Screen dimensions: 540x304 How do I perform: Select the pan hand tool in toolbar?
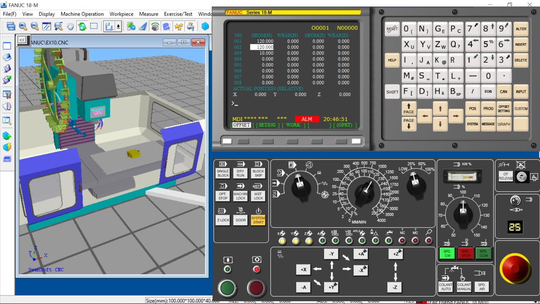[x=70, y=27]
